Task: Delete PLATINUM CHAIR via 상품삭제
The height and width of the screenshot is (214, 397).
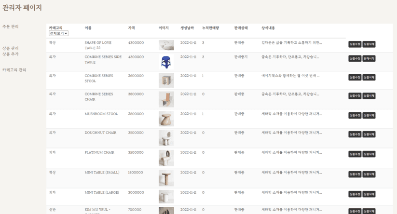Action: click(x=369, y=154)
